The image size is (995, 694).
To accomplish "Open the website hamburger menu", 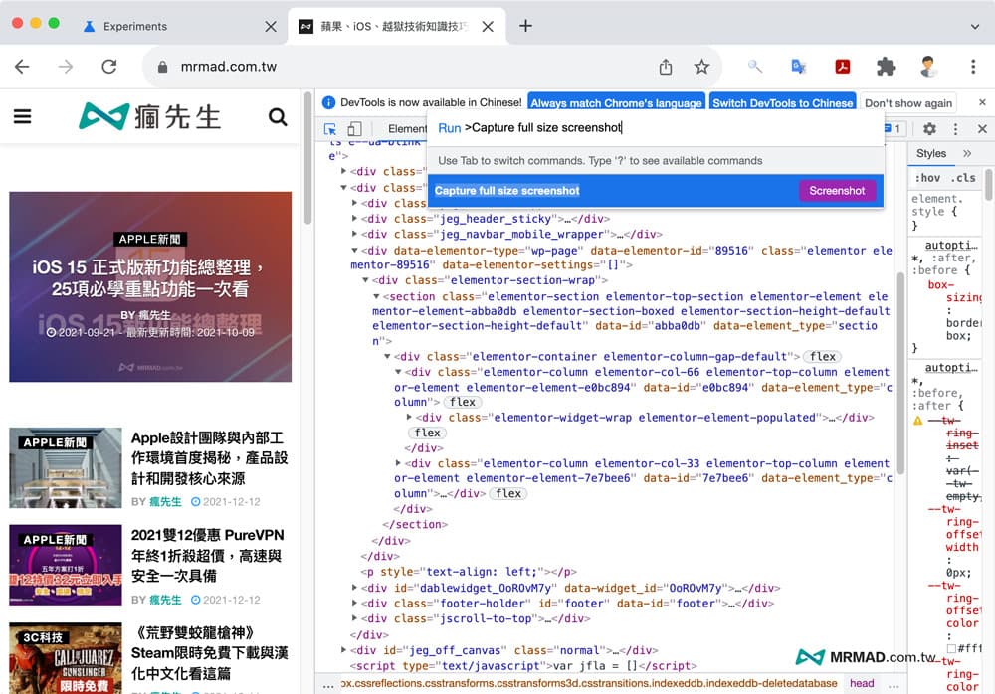I will pyautogui.click(x=22, y=116).
